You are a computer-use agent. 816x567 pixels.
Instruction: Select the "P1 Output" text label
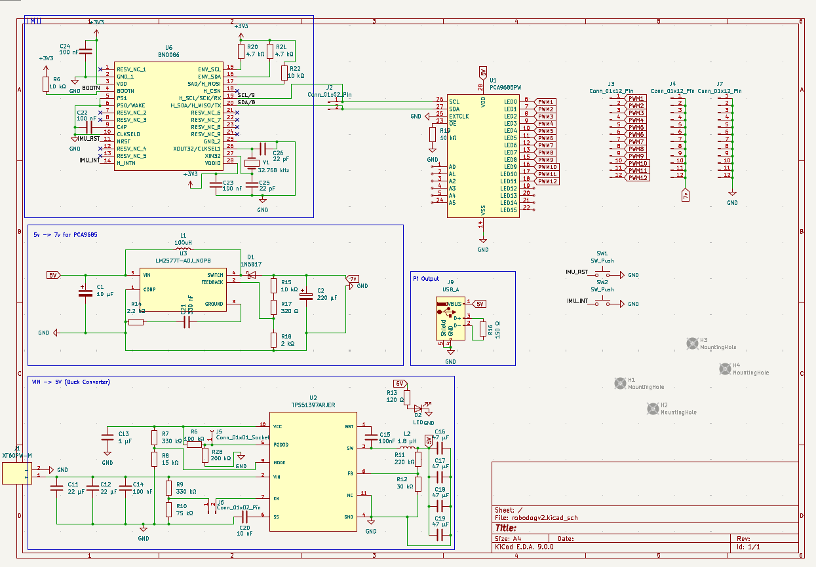coord(426,279)
